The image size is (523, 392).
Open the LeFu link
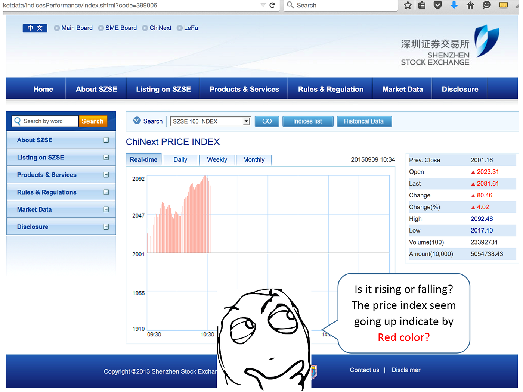(x=191, y=28)
